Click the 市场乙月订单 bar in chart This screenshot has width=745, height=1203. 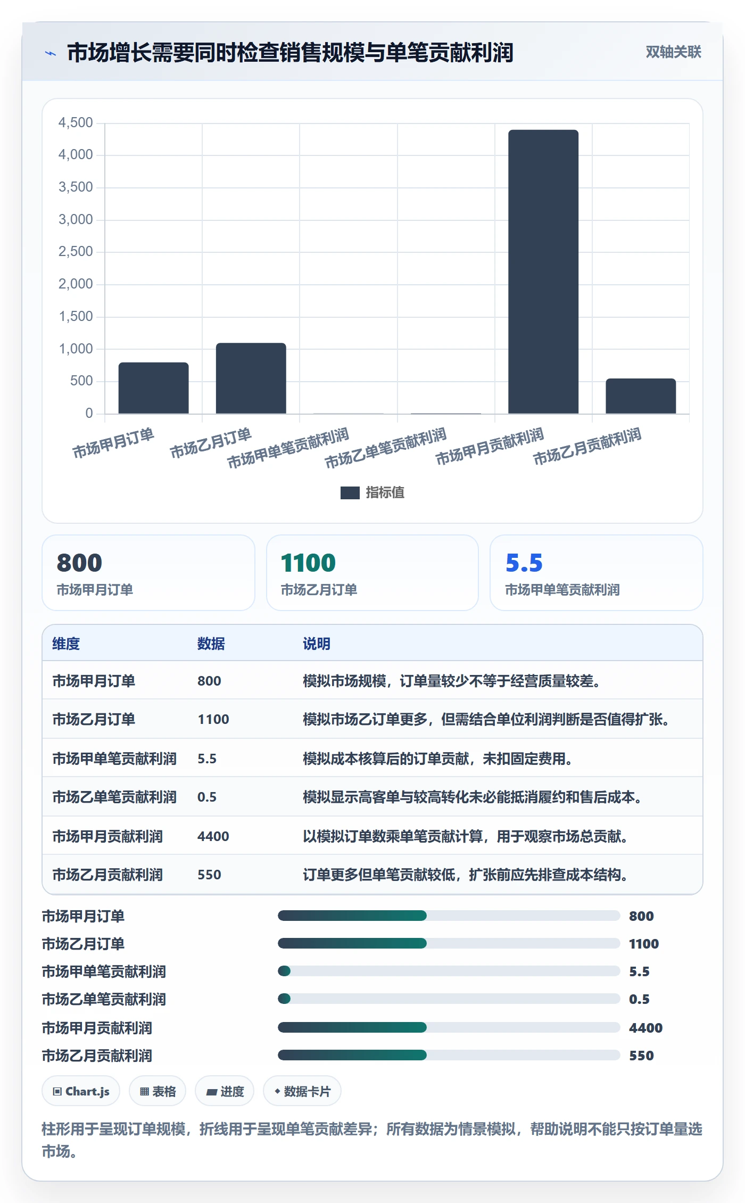[x=251, y=378]
